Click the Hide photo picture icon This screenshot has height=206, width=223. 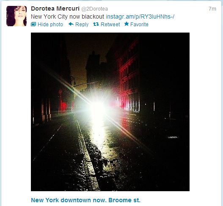click(x=33, y=24)
